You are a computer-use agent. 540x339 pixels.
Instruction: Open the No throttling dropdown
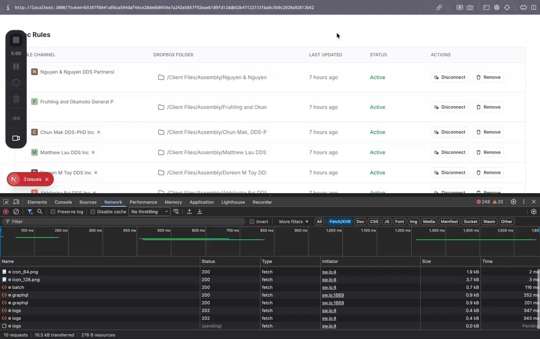[150, 212]
